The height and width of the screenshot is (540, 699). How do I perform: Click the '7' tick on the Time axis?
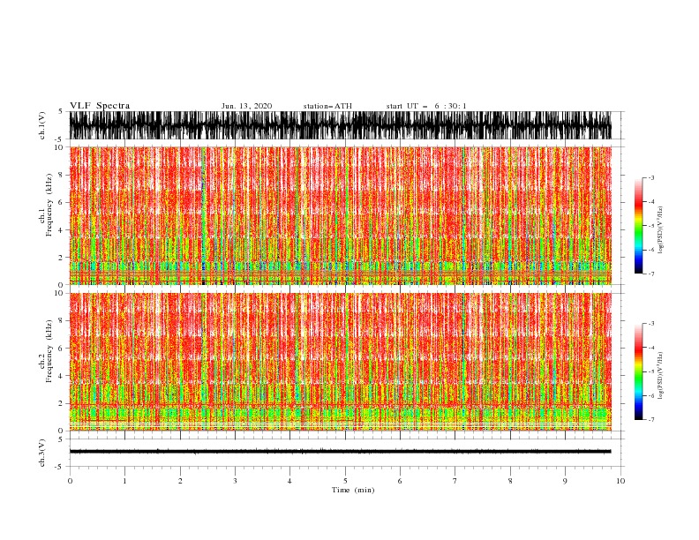coord(455,481)
